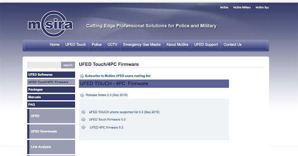Focus the sidebar search input field
Image resolution: width=298 pixels, height=156 pixels.
tap(44, 65)
